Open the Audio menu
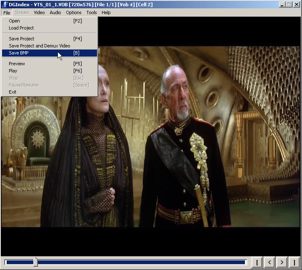The height and width of the screenshot is (270, 302). 55,13
